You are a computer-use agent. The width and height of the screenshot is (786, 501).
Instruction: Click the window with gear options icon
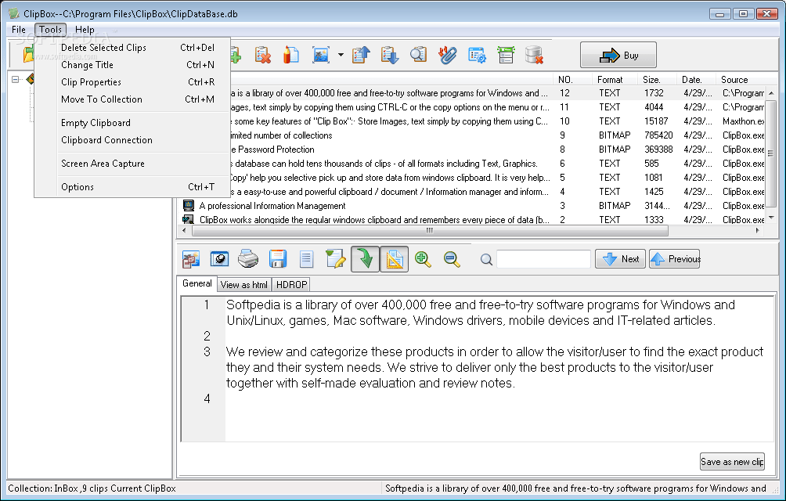click(477, 55)
